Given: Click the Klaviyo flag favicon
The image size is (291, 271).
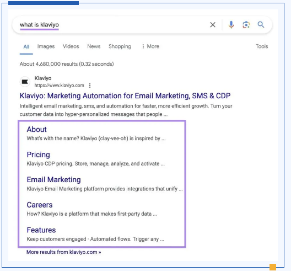Looking at the screenshot, I should [x=25, y=82].
